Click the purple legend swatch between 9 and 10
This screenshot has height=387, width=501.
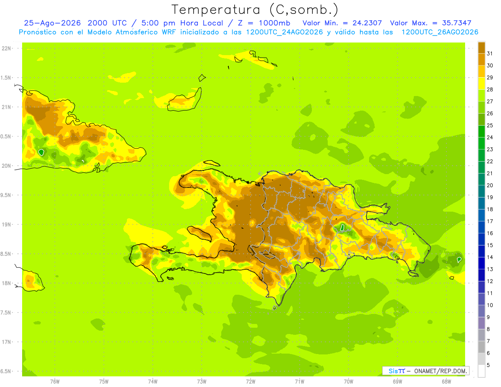(481, 311)
